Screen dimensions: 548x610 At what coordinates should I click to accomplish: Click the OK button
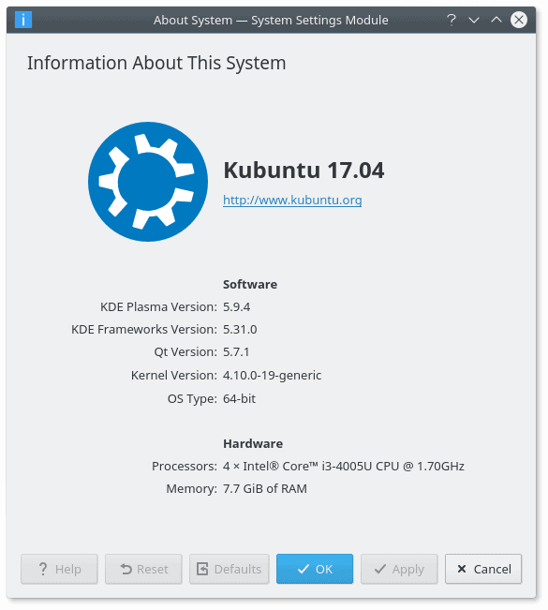point(315,569)
